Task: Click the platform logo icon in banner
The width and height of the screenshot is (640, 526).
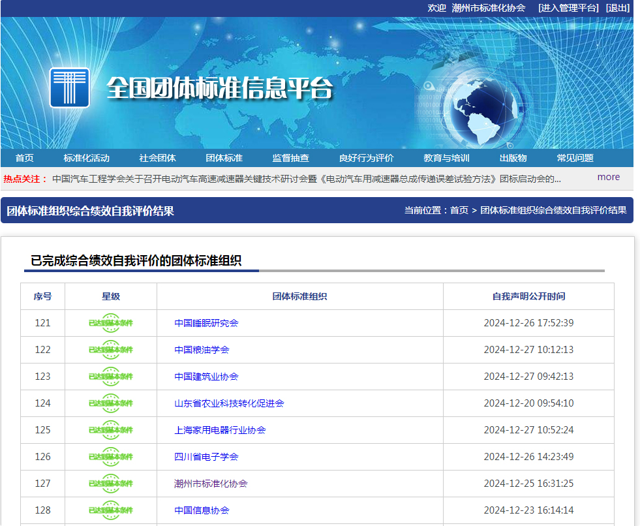Action: point(70,87)
